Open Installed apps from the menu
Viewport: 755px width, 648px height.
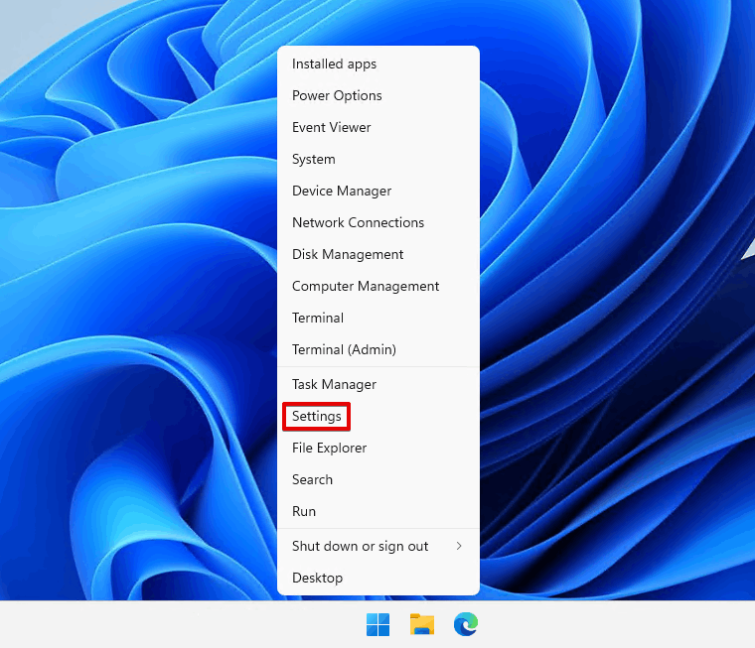click(x=377, y=64)
